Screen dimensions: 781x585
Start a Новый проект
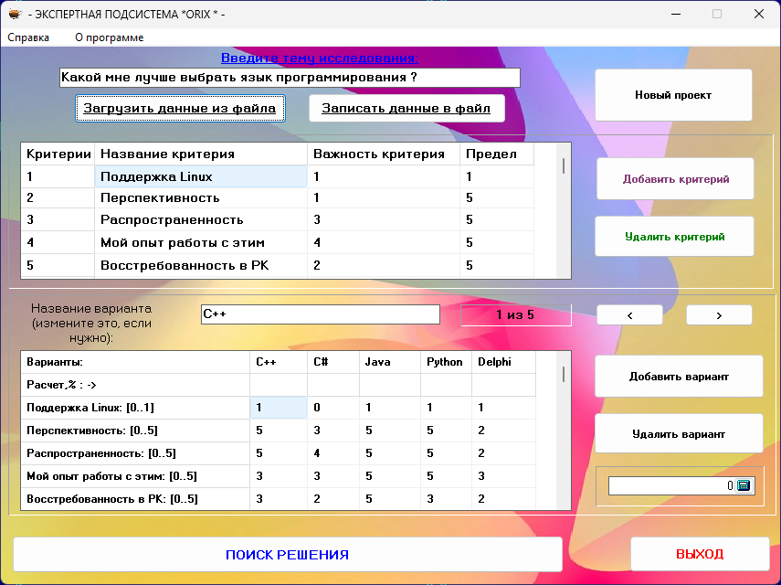673,95
